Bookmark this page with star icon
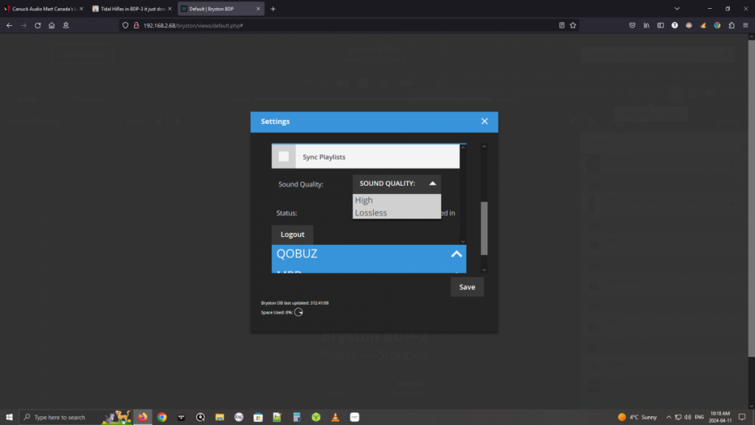 (573, 26)
